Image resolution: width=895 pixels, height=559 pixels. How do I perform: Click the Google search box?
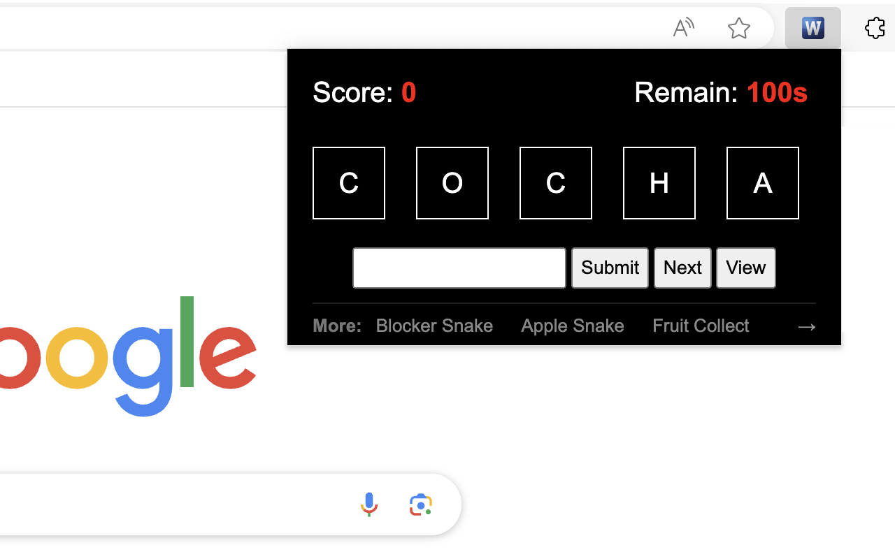pyautogui.click(x=175, y=504)
